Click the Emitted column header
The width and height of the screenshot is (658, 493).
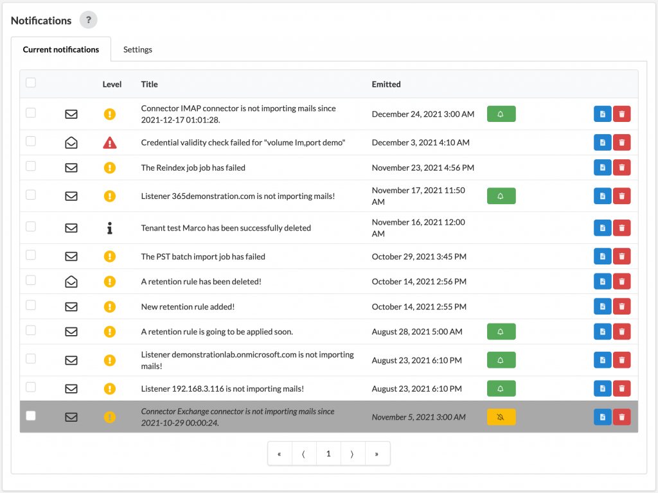[386, 84]
